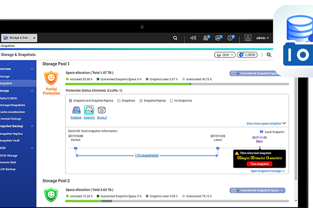Open the Qtier dropdown

(x=225, y=55)
